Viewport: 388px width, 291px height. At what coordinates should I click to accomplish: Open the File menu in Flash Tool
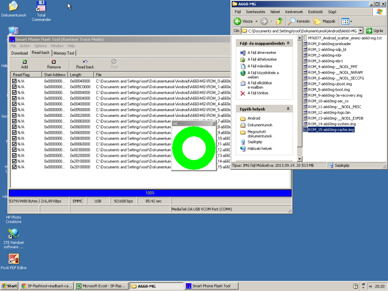pos(13,46)
